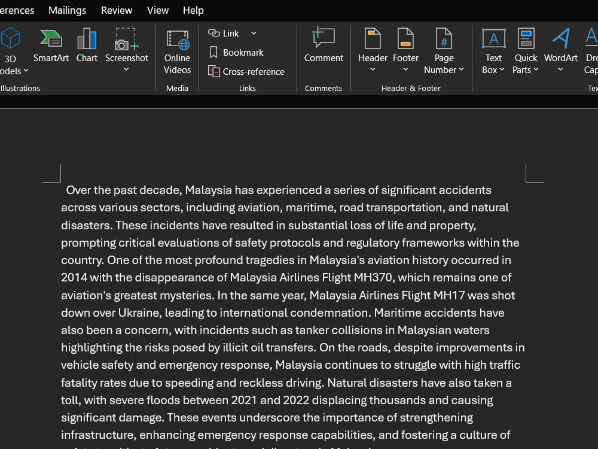Expand the 3D Models dropdown arrow
Image resolution: width=598 pixels, height=449 pixels.
point(26,71)
